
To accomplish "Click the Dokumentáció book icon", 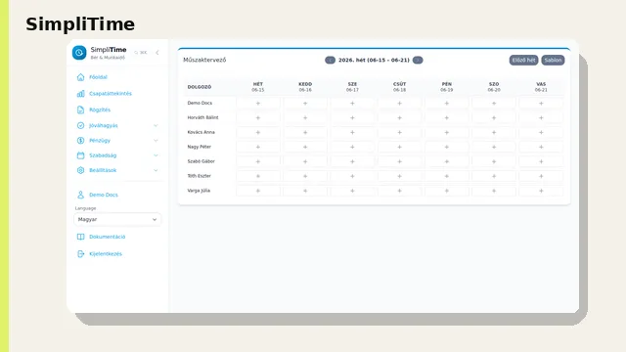I will point(80,237).
